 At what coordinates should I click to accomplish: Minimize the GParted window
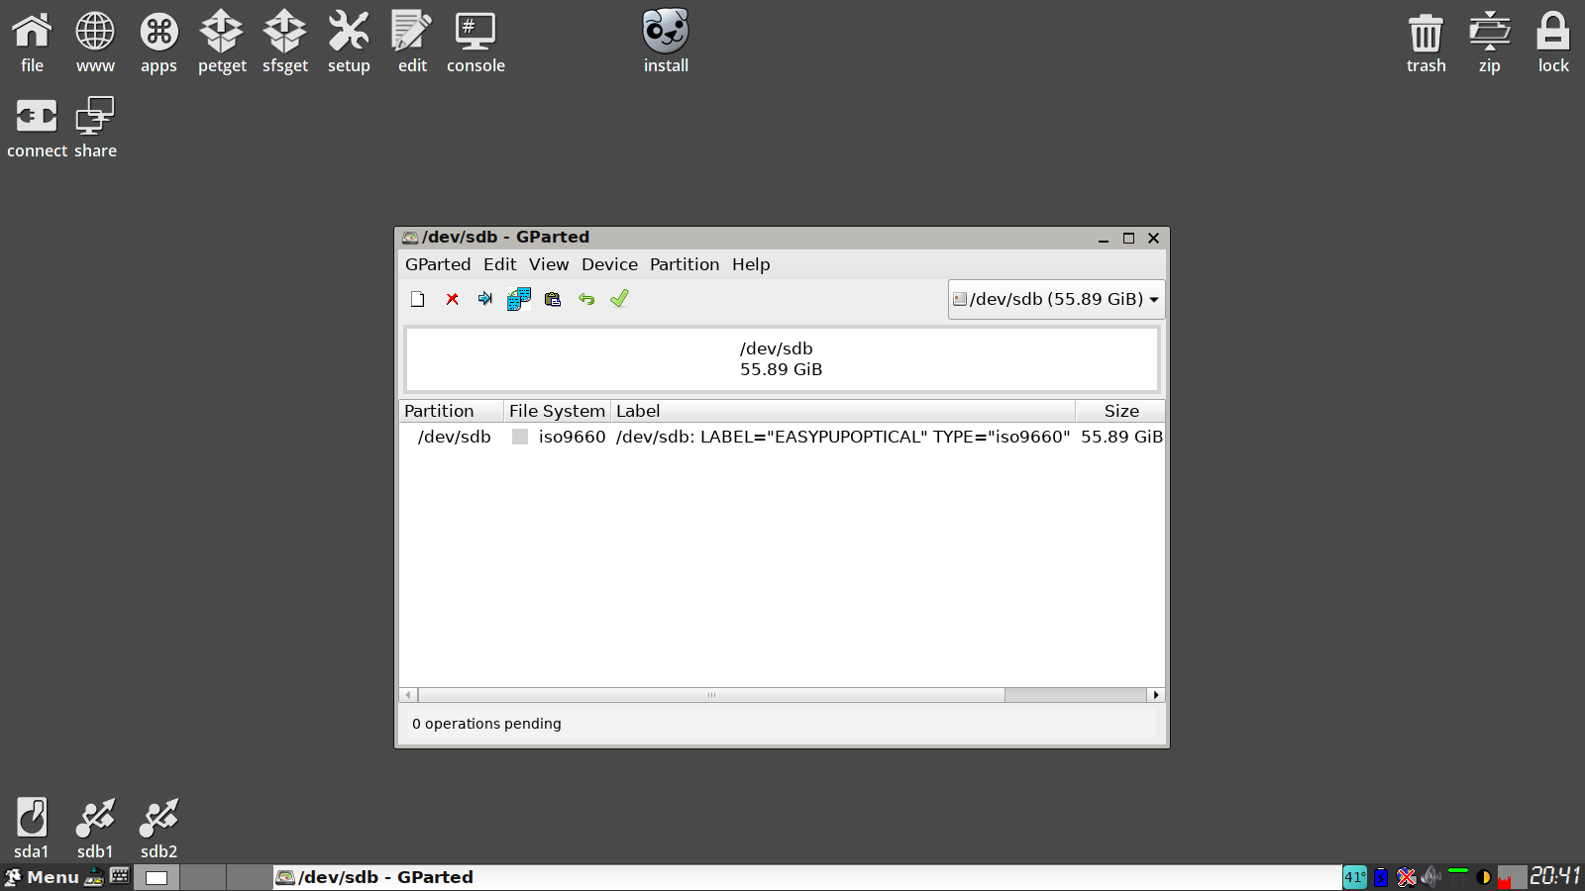(1104, 239)
